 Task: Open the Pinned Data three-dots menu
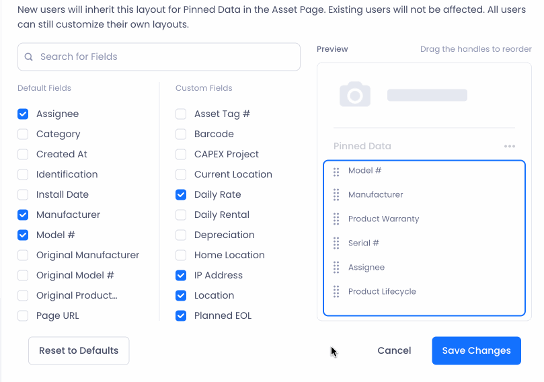509,147
